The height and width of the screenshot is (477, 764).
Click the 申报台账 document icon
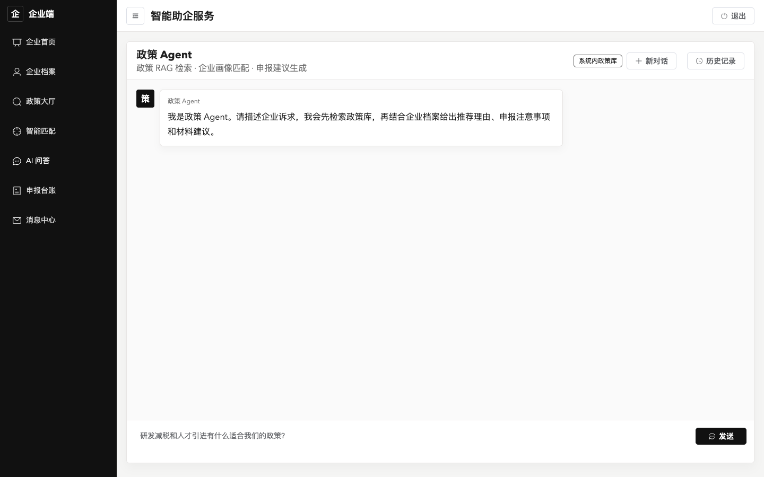coord(17,191)
